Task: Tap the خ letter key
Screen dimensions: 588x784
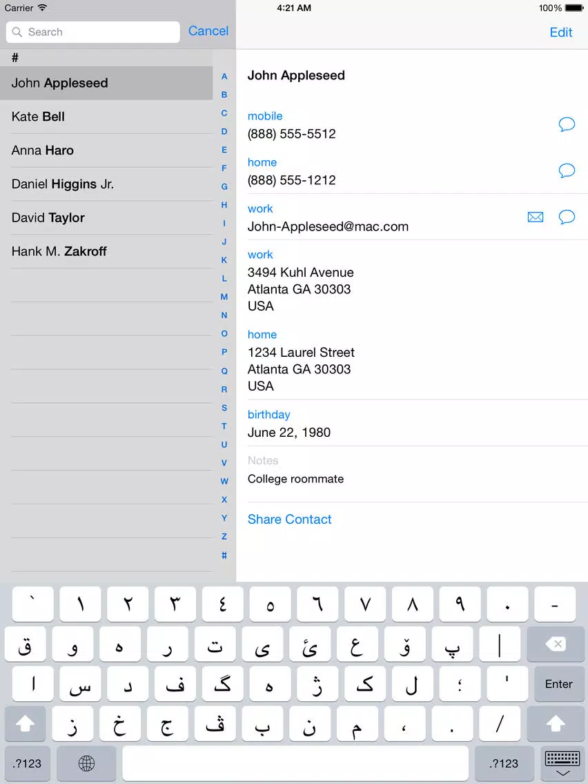Action: coord(120,723)
